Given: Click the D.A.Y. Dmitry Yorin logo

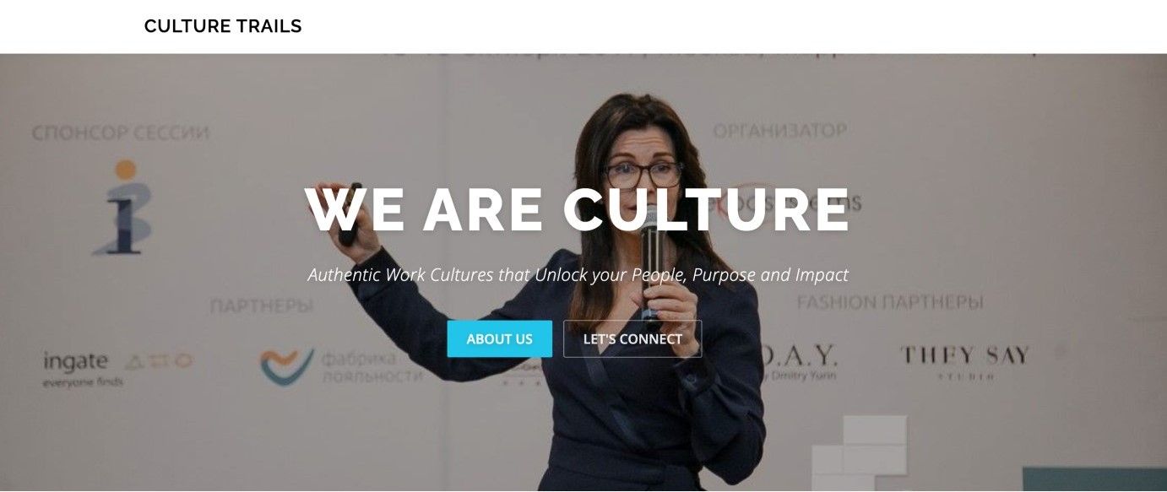Looking at the screenshot, I should tap(799, 361).
